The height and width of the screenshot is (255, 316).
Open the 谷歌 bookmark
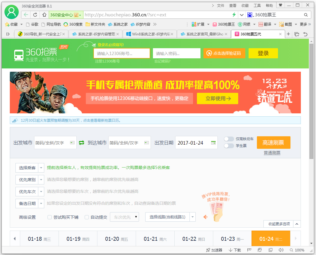pyautogui.click(x=32, y=24)
